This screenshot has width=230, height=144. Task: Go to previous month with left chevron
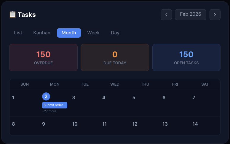click(x=166, y=15)
